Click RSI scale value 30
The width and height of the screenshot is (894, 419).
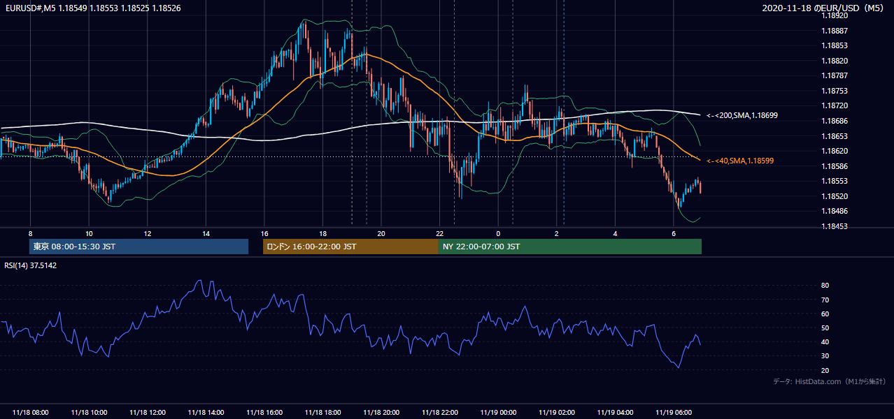825,356
